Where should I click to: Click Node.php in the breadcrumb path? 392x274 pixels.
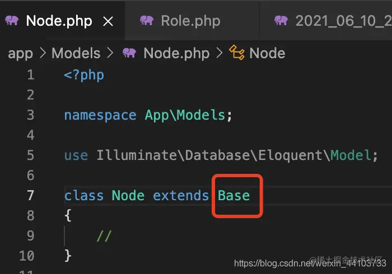point(176,54)
